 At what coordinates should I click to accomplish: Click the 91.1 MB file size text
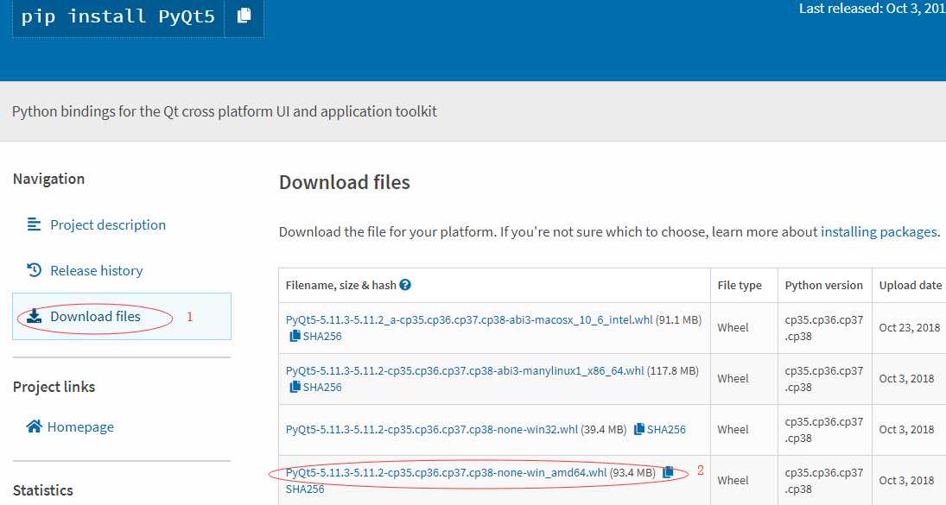679,320
